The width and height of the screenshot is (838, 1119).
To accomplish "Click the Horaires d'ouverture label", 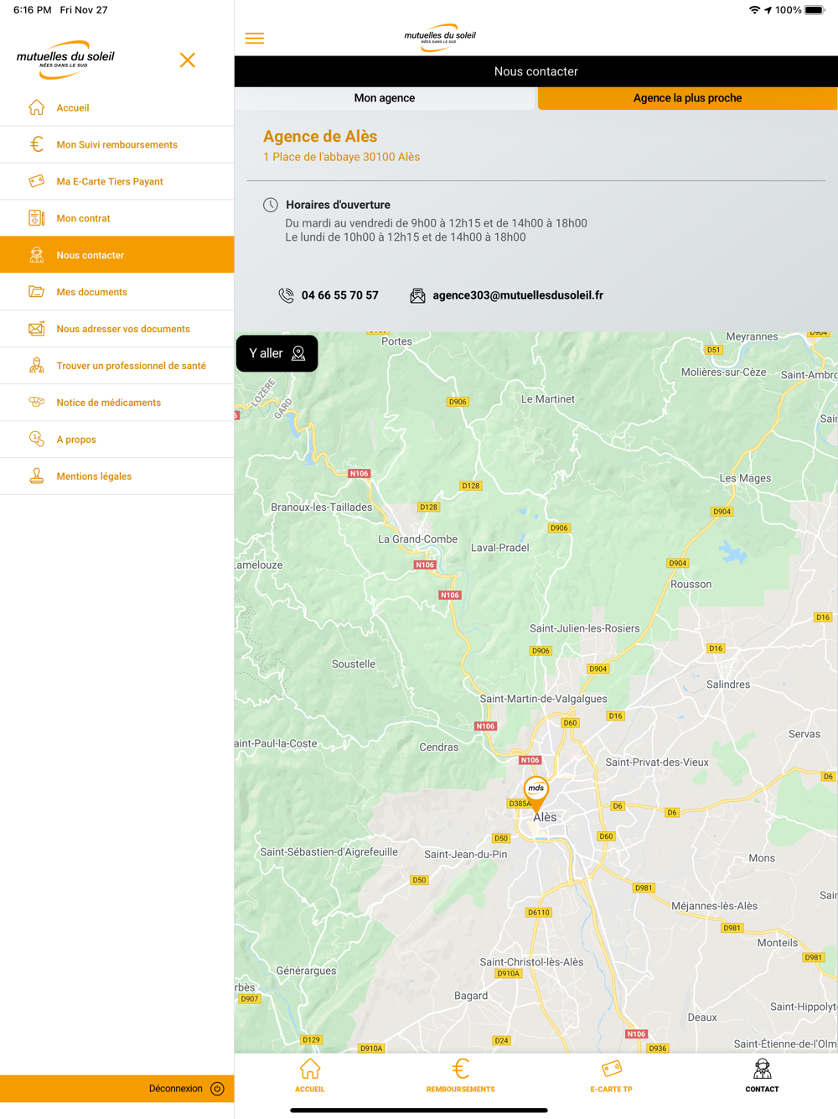I will (338, 205).
